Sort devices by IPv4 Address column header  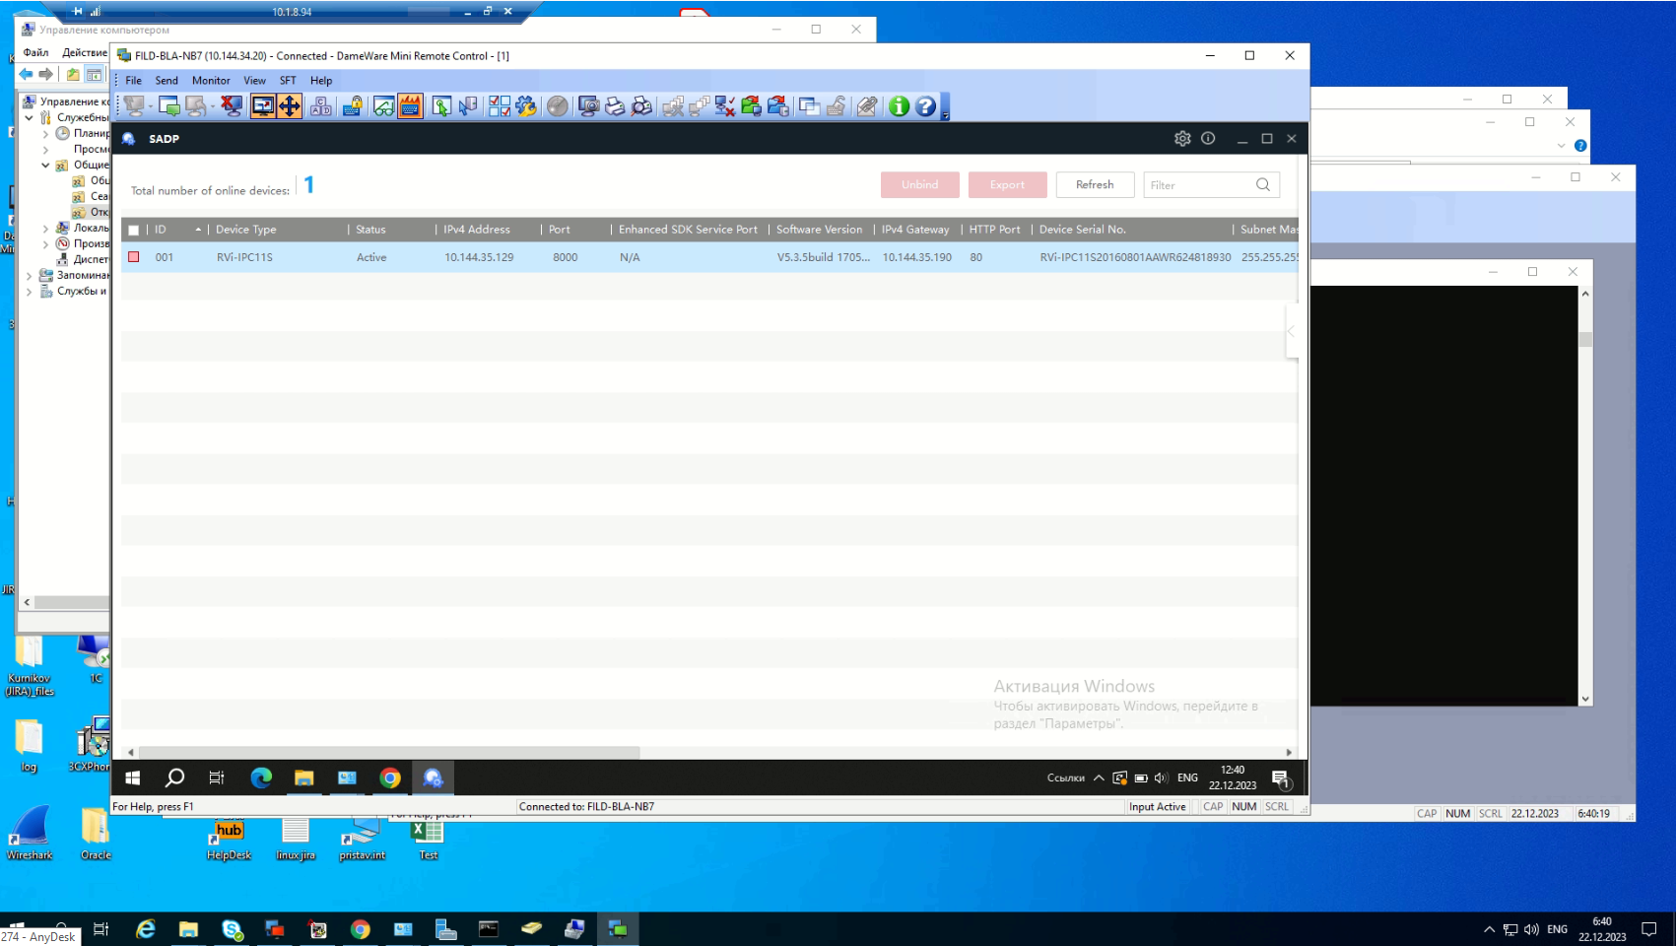[x=477, y=230]
